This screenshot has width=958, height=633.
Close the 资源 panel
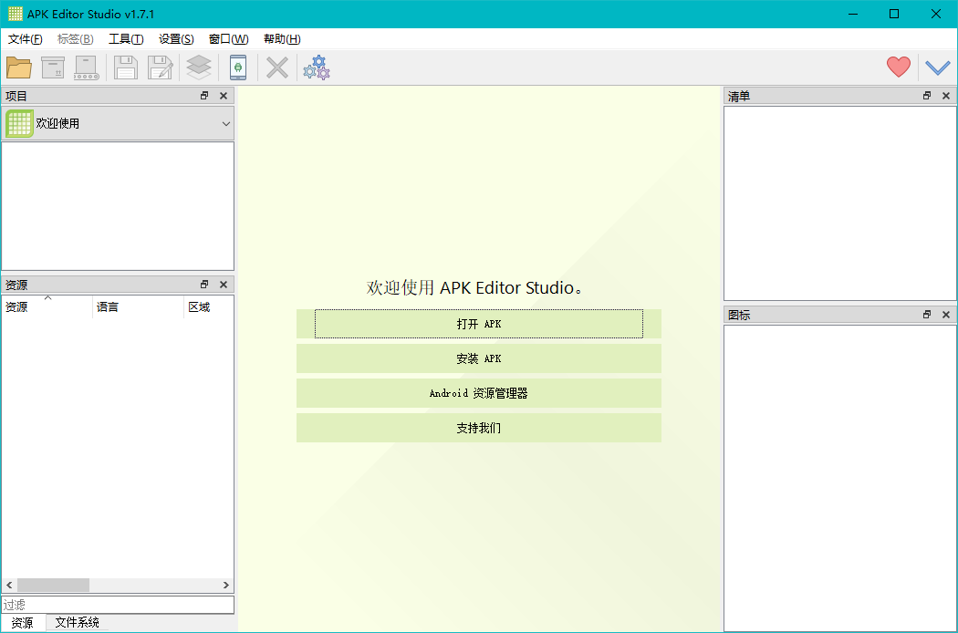tap(224, 284)
